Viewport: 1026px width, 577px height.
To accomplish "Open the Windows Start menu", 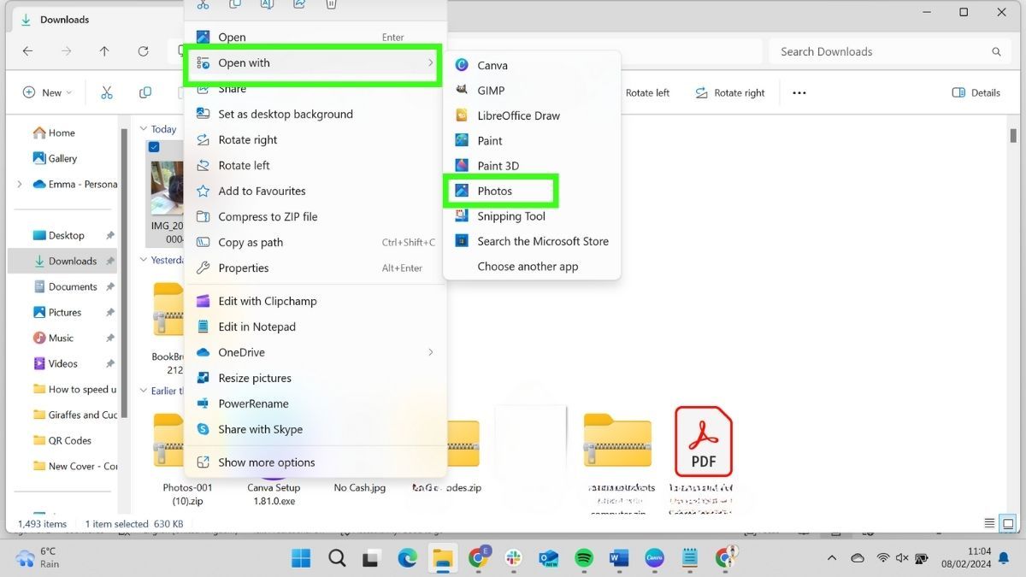I will coord(300,558).
